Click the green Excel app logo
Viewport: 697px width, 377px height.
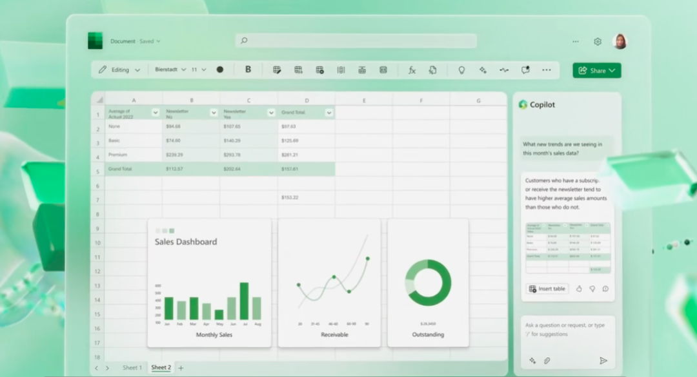point(95,41)
